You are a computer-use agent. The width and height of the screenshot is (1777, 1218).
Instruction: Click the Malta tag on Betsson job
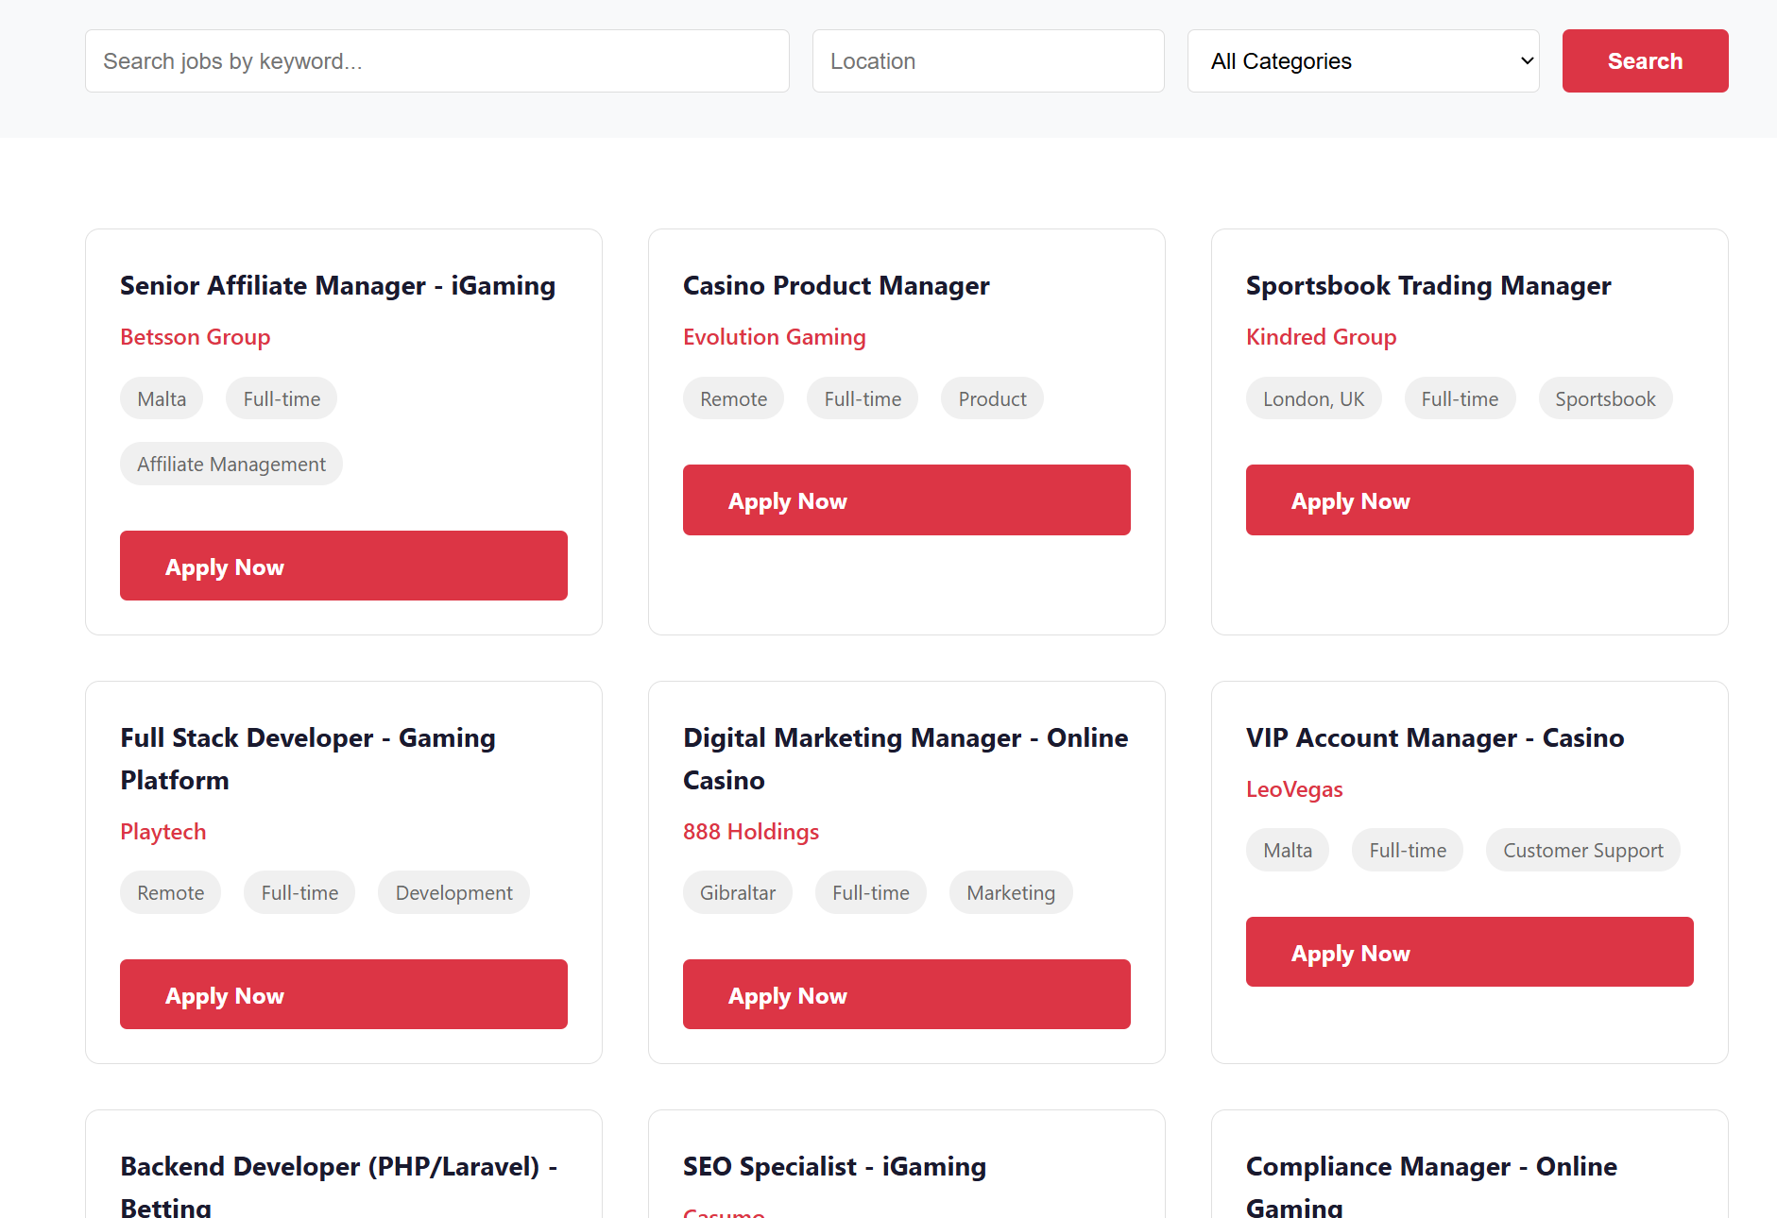(x=161, y=398)
